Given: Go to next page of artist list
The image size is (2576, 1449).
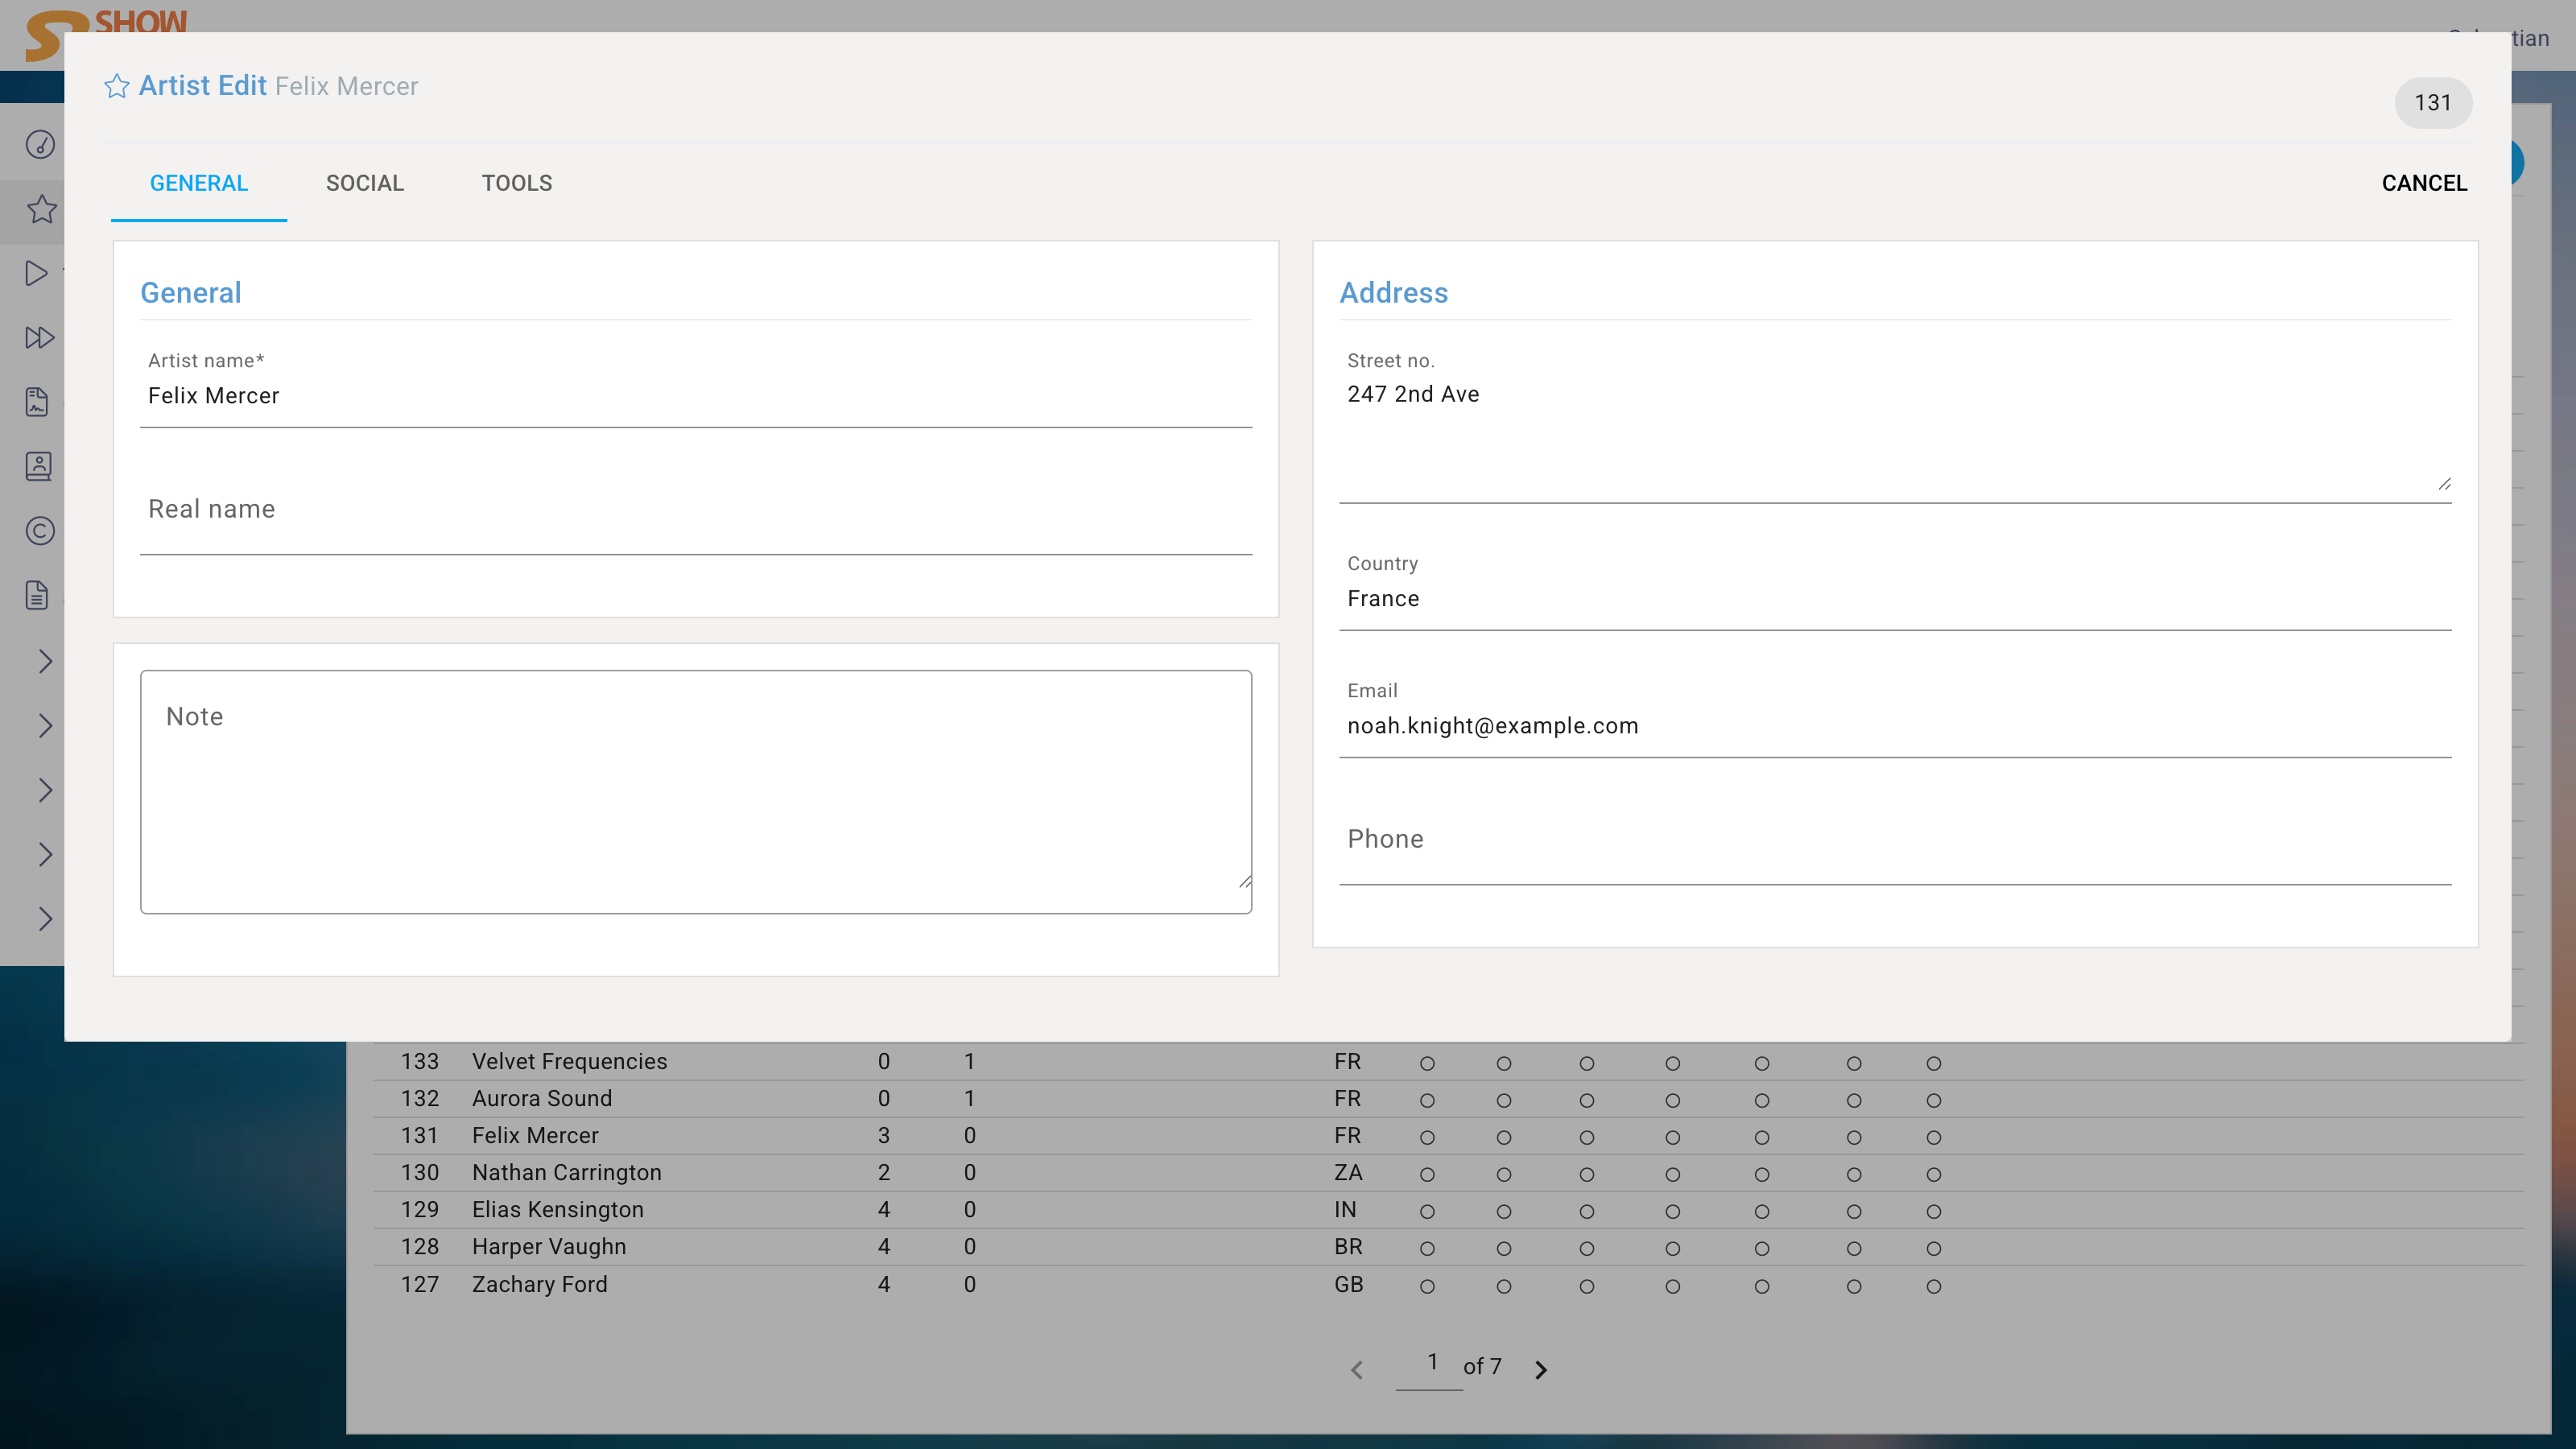Looking at the screenshot, I should coord(1541,1370).
